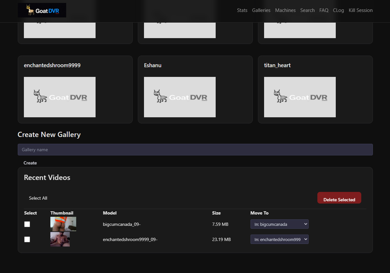Open the titan_heart gallery thumbnail

click(300, 97)
